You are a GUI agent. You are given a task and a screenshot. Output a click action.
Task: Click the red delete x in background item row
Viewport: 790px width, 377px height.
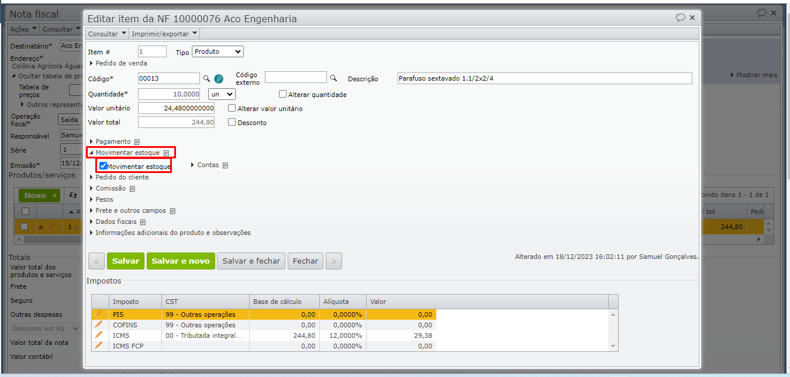coord(41,227)
